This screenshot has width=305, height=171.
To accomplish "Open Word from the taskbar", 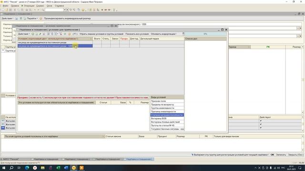I will [66, 168].
